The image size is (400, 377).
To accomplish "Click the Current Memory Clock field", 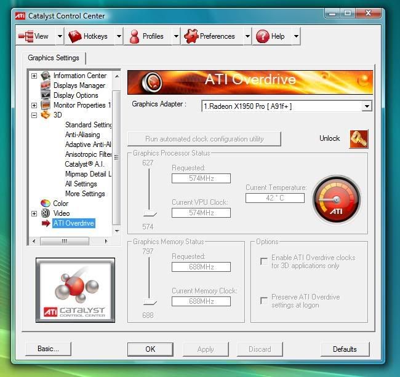I will pos(201,301).
